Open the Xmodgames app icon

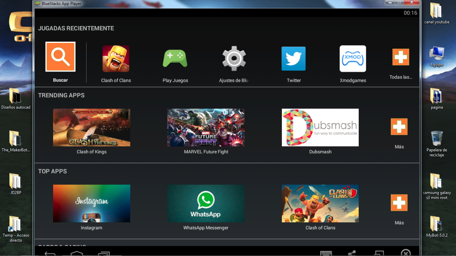pos(353,59)
